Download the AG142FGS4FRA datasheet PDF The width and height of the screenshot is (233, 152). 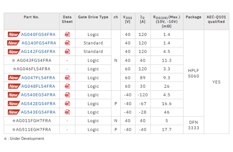point(67,52)
